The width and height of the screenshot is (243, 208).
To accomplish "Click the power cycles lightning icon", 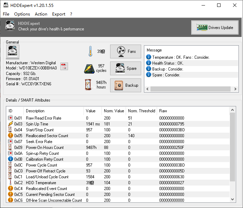I will pyautogui.click(x=89, y=68).
